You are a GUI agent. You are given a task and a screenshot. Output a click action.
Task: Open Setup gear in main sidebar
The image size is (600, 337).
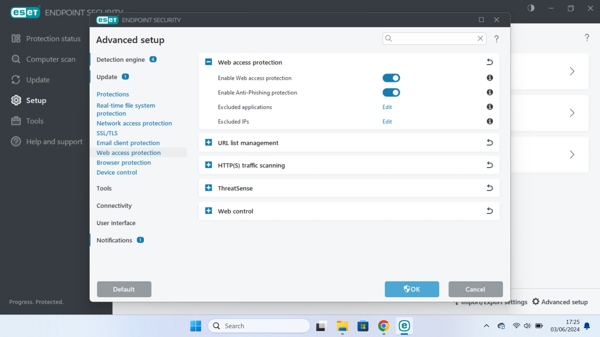28,100
